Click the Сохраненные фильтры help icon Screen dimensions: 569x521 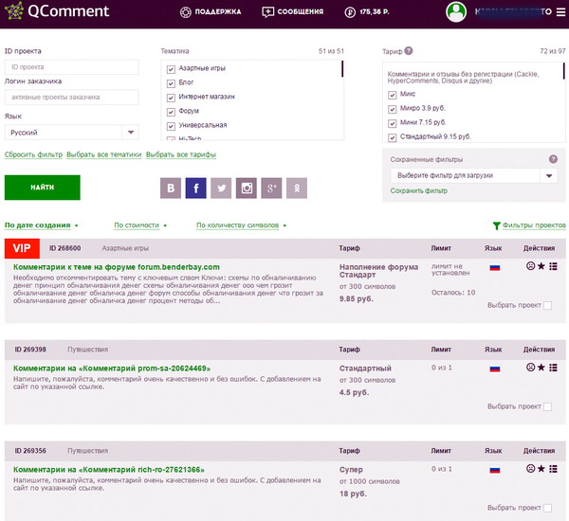click(553, 159)
